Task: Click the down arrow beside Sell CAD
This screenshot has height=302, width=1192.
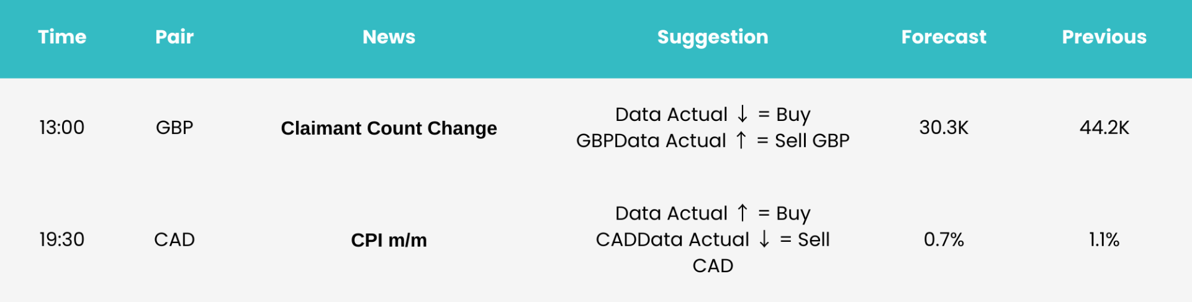Action: 764,239
